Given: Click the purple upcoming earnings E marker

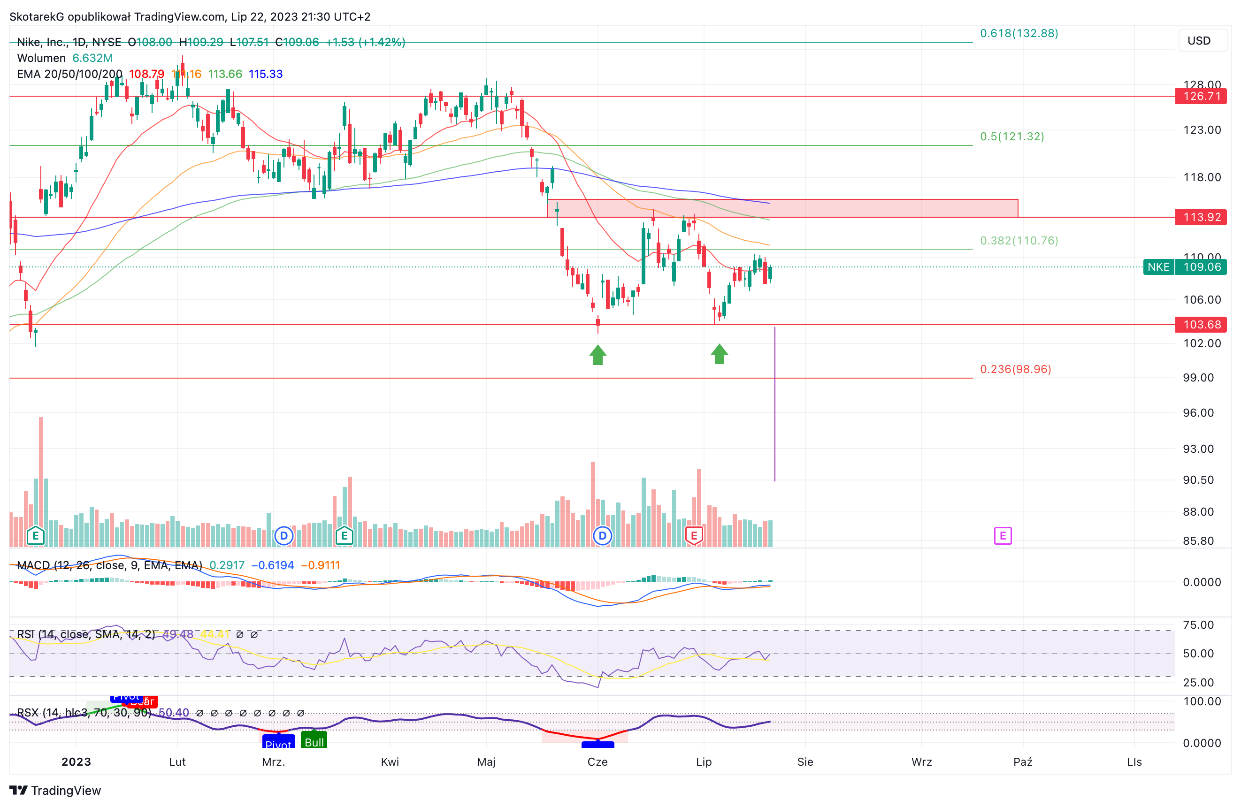Looking at the screenshot, I should click(1002, 536).
